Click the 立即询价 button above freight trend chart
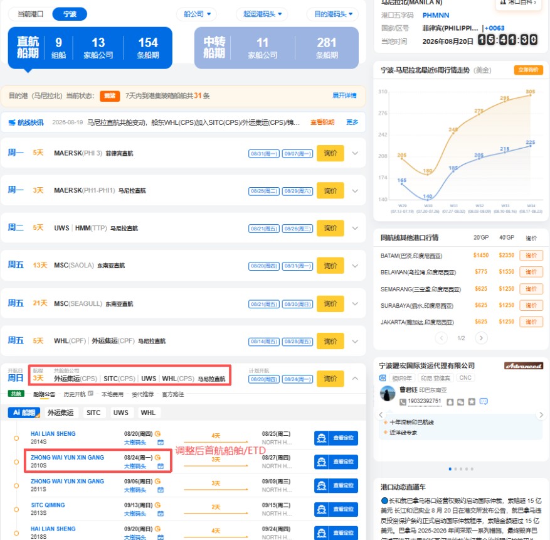The width and height of the screenshot is (550, 540). 528,70
